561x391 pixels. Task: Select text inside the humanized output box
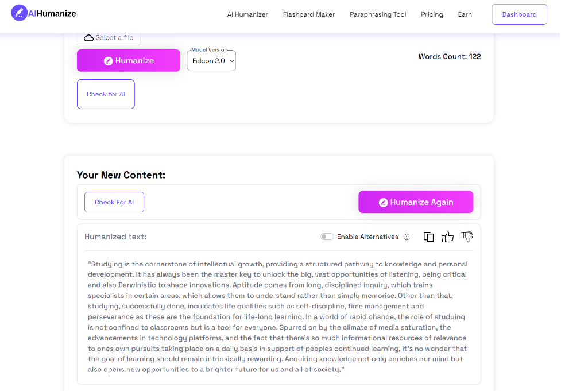point(278,316)
